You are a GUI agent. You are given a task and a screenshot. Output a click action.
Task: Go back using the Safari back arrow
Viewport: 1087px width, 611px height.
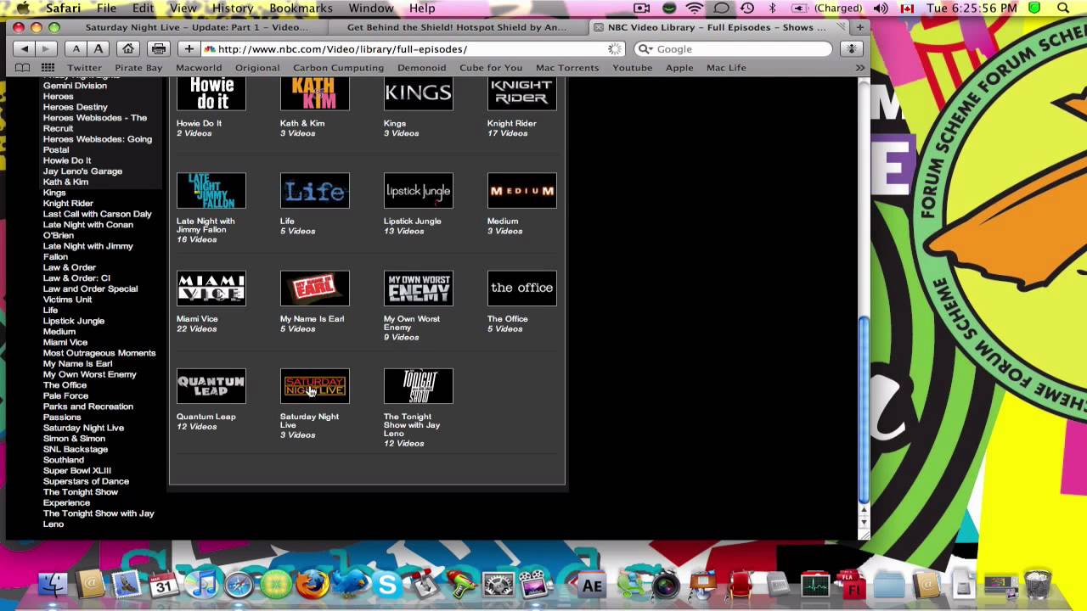coord(25,49)
